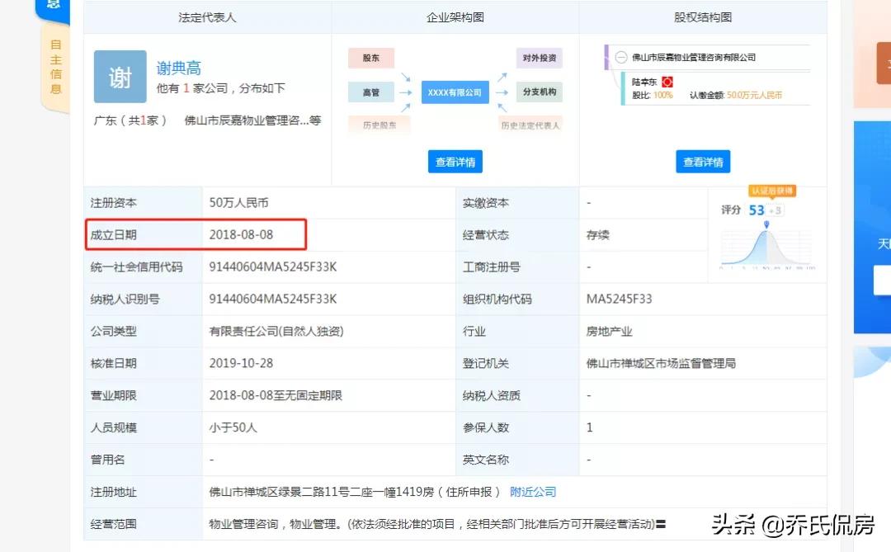Select the 股东 node in the architecture diagram
891x552 pixels.
[x=371, y=58]
